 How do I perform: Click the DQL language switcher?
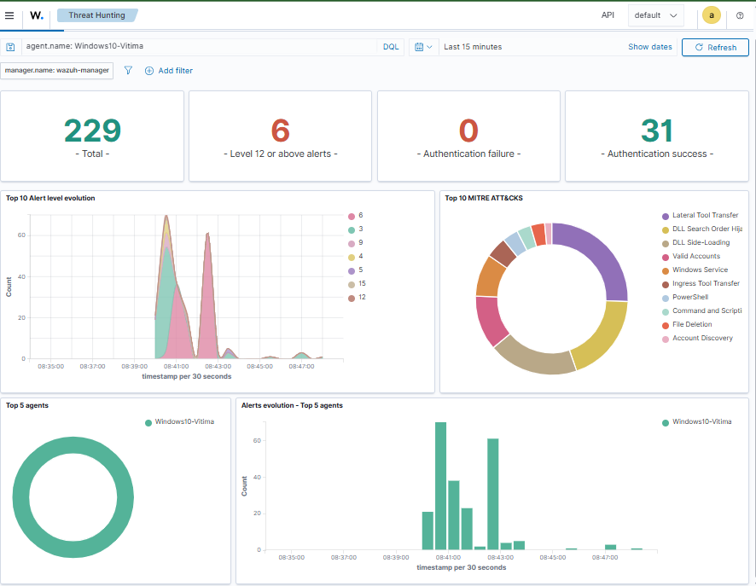391,47
